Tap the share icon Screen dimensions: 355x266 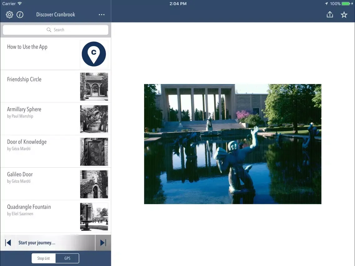(330, 14)
